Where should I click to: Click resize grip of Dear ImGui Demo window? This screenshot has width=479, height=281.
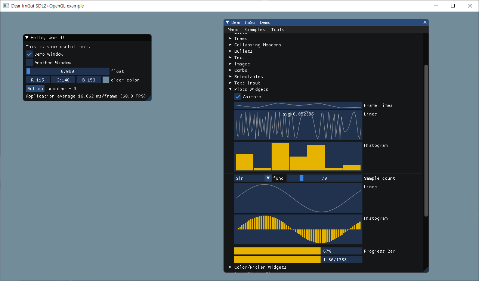426,269
